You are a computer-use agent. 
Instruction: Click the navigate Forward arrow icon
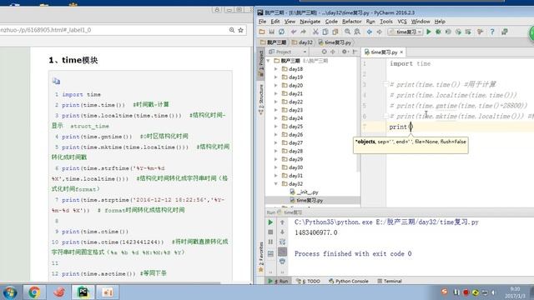pos(379,32)
